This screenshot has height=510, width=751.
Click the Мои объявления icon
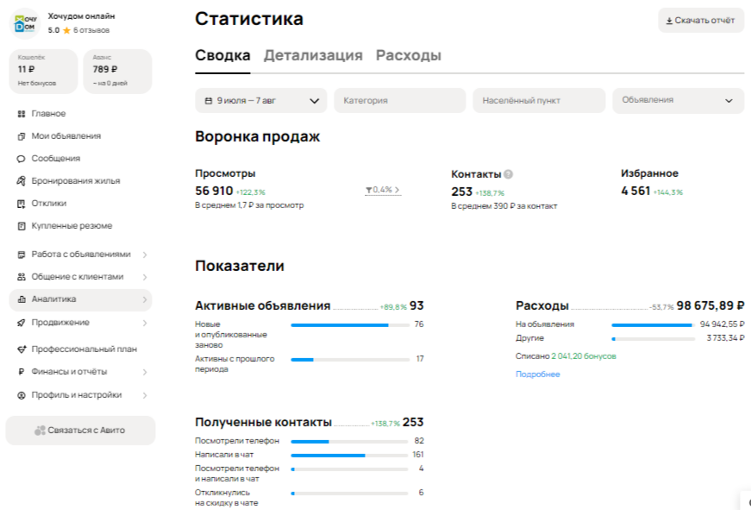coord(21,136)
